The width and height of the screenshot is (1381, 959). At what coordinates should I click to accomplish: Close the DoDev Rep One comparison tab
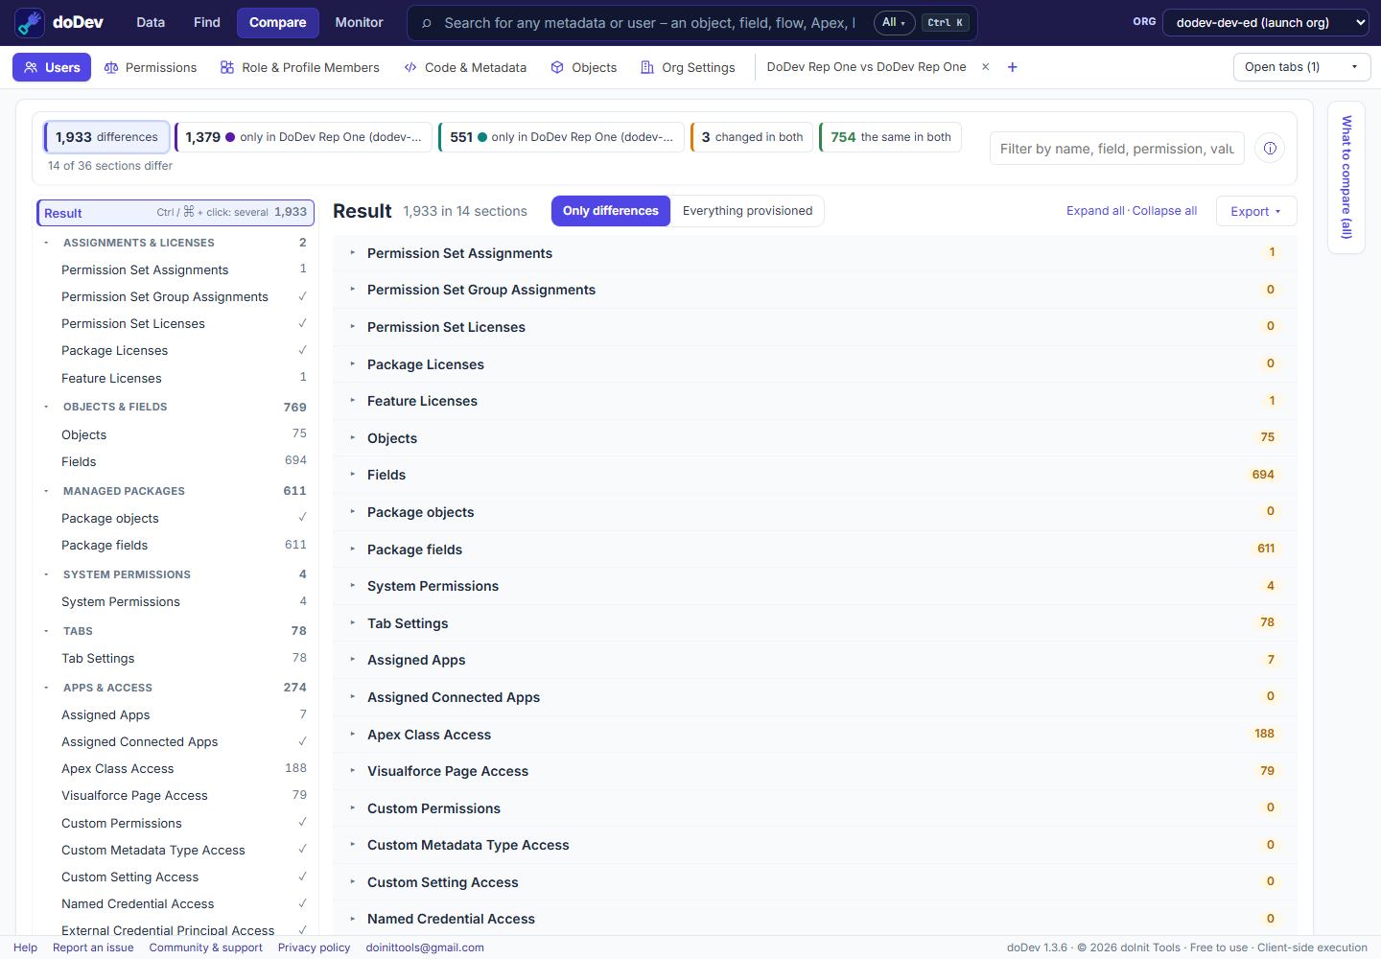click(985, 67)
